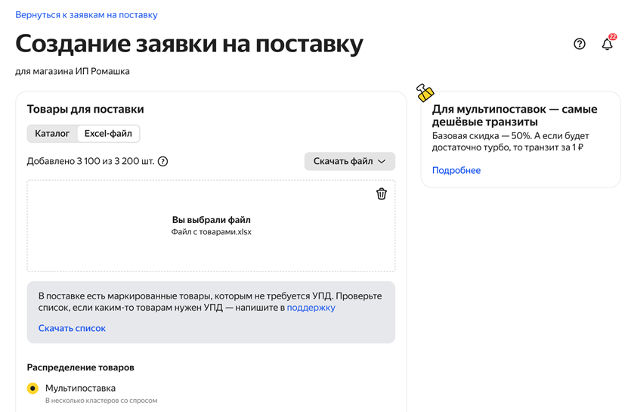Switch to the Excel-файл tab
This screenshot has height=412, width=628.
click(x=108, y=134)
